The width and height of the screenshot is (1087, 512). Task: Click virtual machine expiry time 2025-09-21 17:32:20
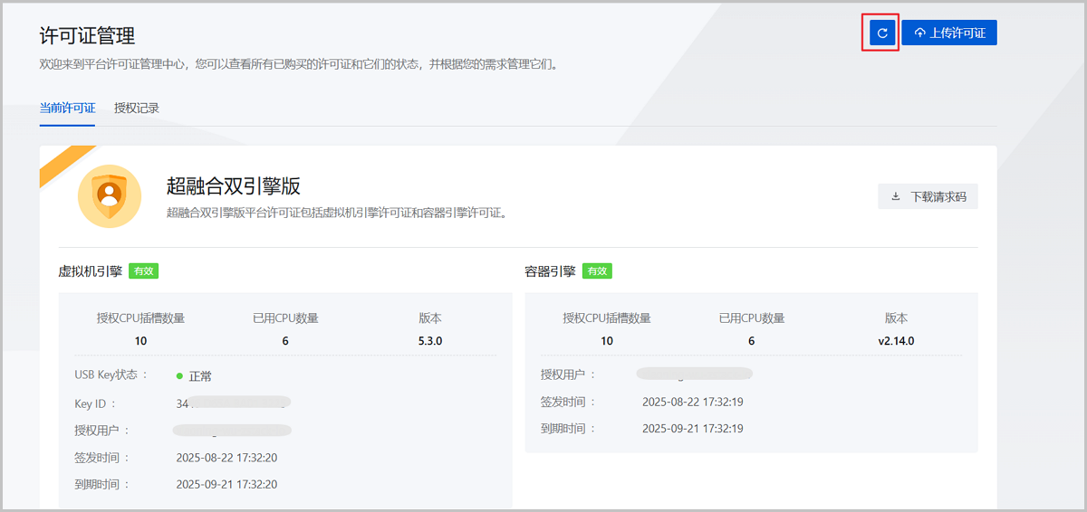pyautogui.click(x=226, y=485)
